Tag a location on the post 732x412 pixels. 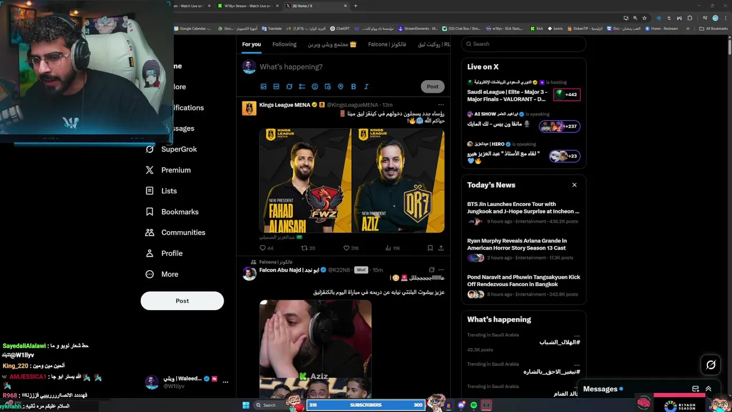pos(341,86)
